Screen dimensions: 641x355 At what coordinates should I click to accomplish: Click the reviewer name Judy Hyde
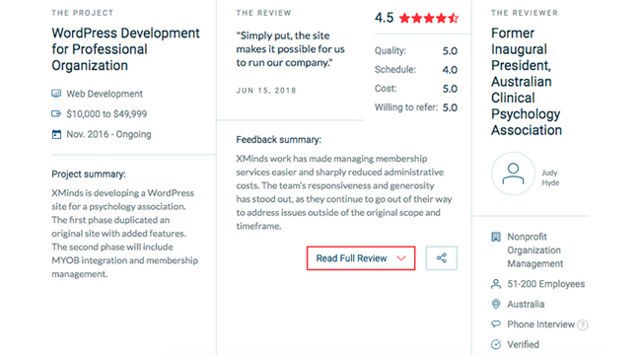click(x=550, y=177)
